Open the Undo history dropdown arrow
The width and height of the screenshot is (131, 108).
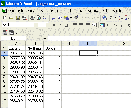(x=88, y=18)
